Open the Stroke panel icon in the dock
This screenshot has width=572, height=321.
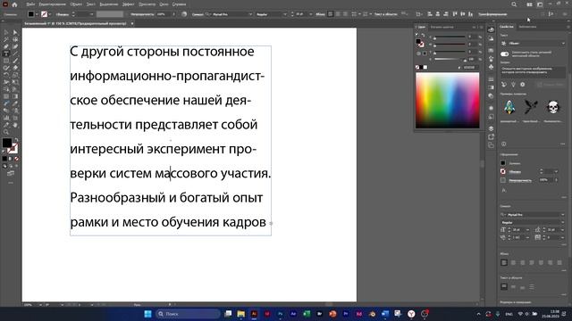click(491, 79)
